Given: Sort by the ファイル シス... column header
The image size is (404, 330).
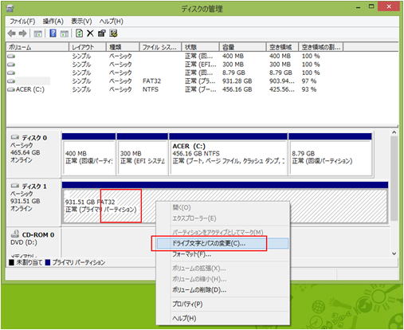Looking at the screenshot, I should coord(161,47).
